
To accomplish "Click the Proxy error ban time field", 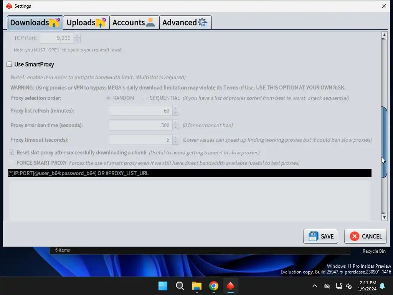I will click(140, 125).
